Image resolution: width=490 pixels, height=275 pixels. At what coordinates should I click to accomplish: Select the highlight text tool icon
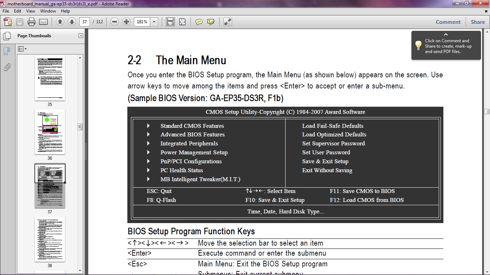click(x=211, y=22)
